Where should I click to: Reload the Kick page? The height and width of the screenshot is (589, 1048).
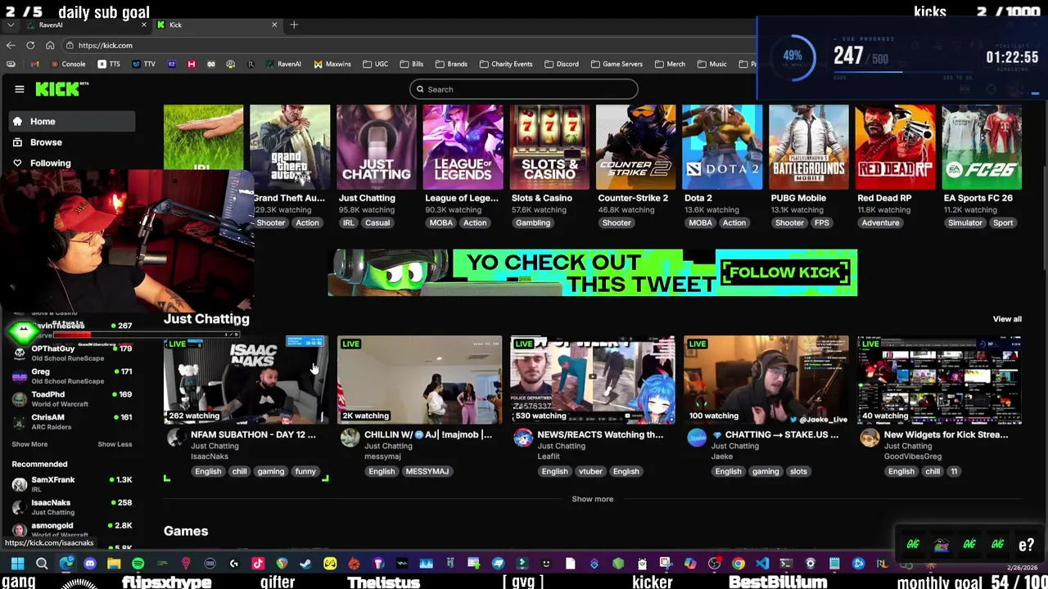pos(30,46)
